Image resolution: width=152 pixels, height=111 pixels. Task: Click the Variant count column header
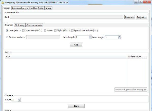pos(135,57)
